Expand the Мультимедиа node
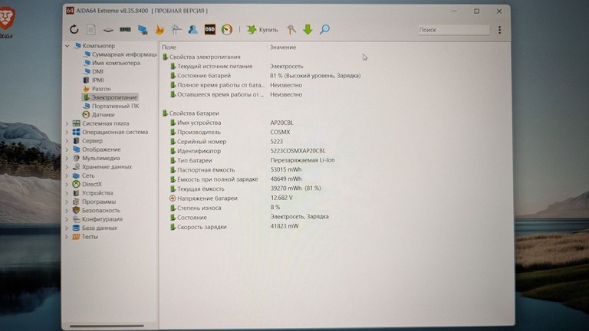The width and height of the screenshot is (589, 331). tap(67, 158)
